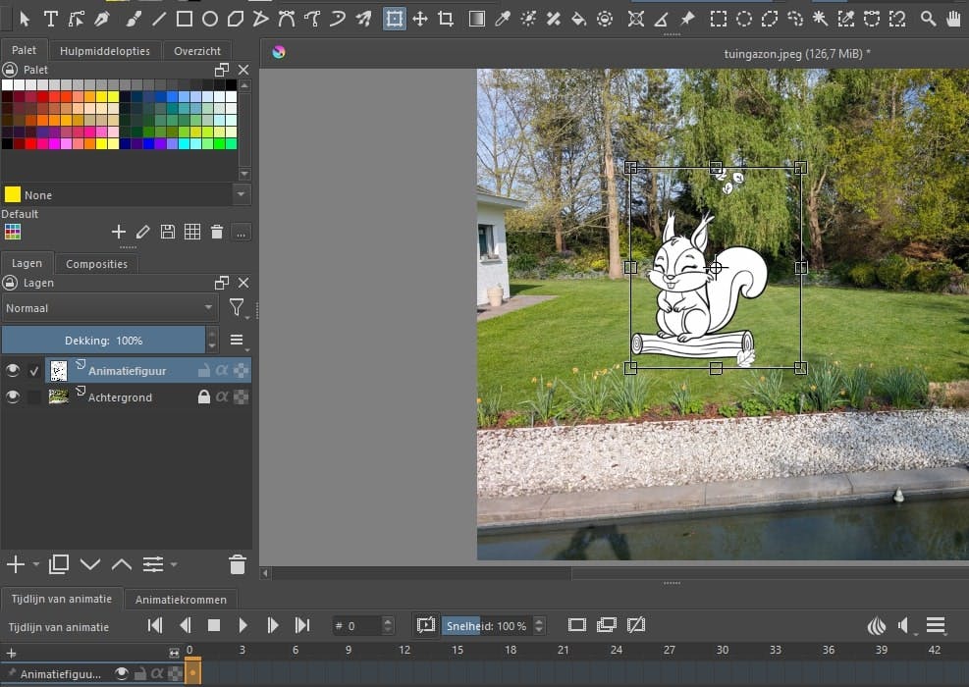Select the Freehand Brush tool
Viewport: 969px width, 687px height.
(133, 19)
